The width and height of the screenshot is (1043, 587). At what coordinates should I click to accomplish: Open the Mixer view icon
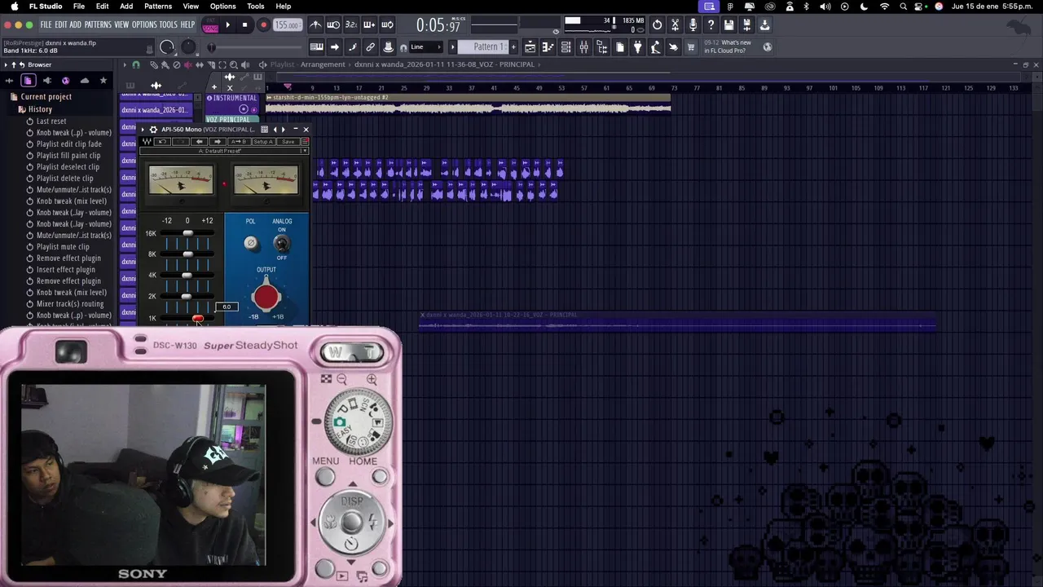[583, 47]
